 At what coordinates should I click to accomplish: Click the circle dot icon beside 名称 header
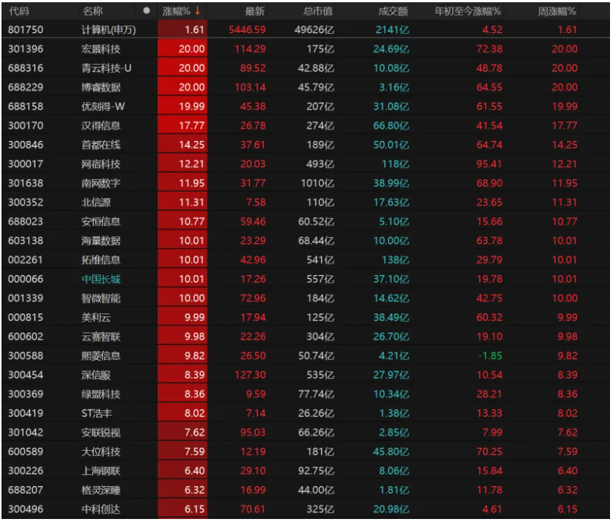(x=146, y=11)
